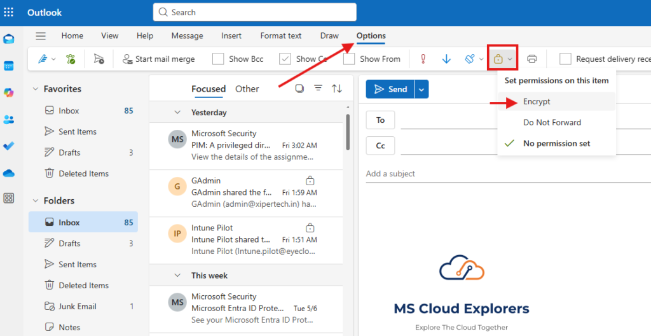
Task: Set low importance with the blue down arrow
Action: 446,59
